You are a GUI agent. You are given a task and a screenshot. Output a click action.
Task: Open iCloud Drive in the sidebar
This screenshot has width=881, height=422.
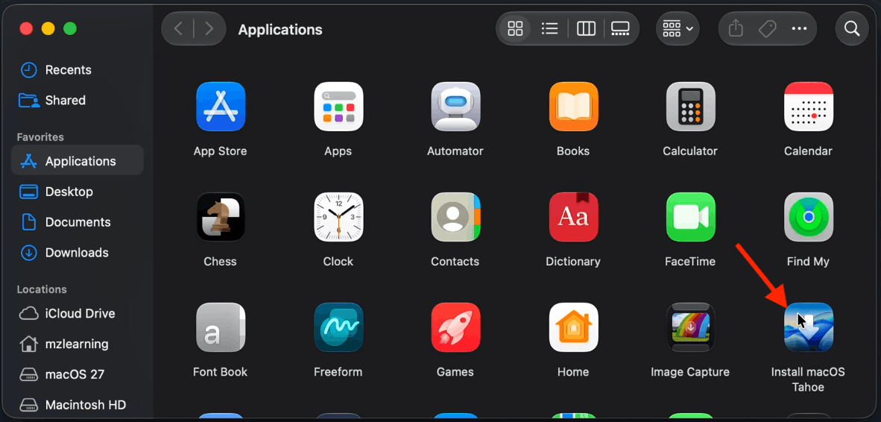[x=77, y=314]
